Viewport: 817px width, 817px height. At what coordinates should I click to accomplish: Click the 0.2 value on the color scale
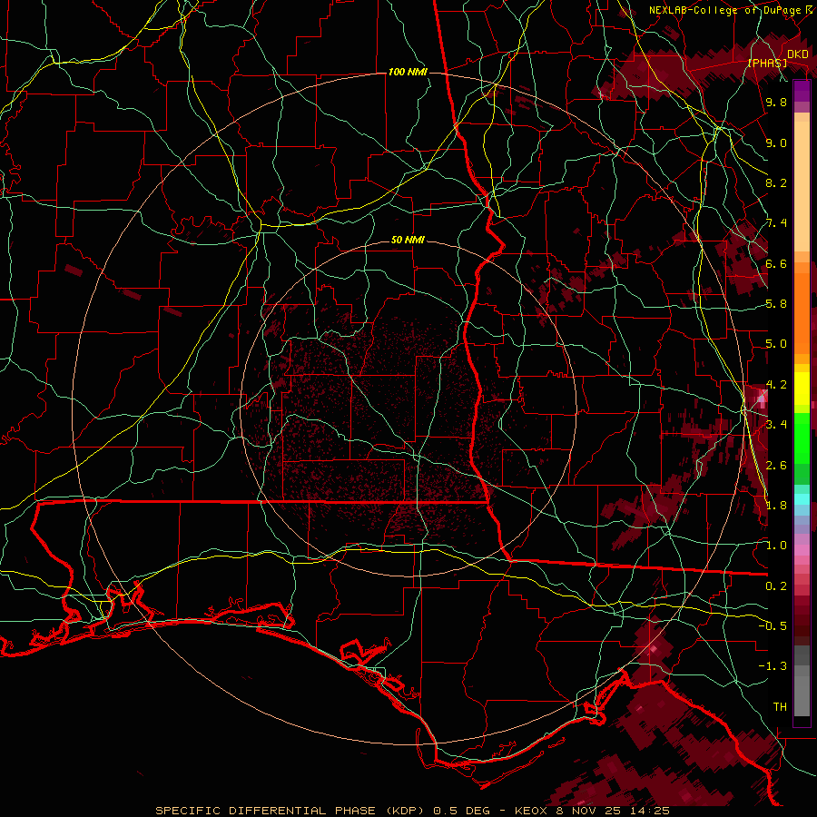[776, 586]
